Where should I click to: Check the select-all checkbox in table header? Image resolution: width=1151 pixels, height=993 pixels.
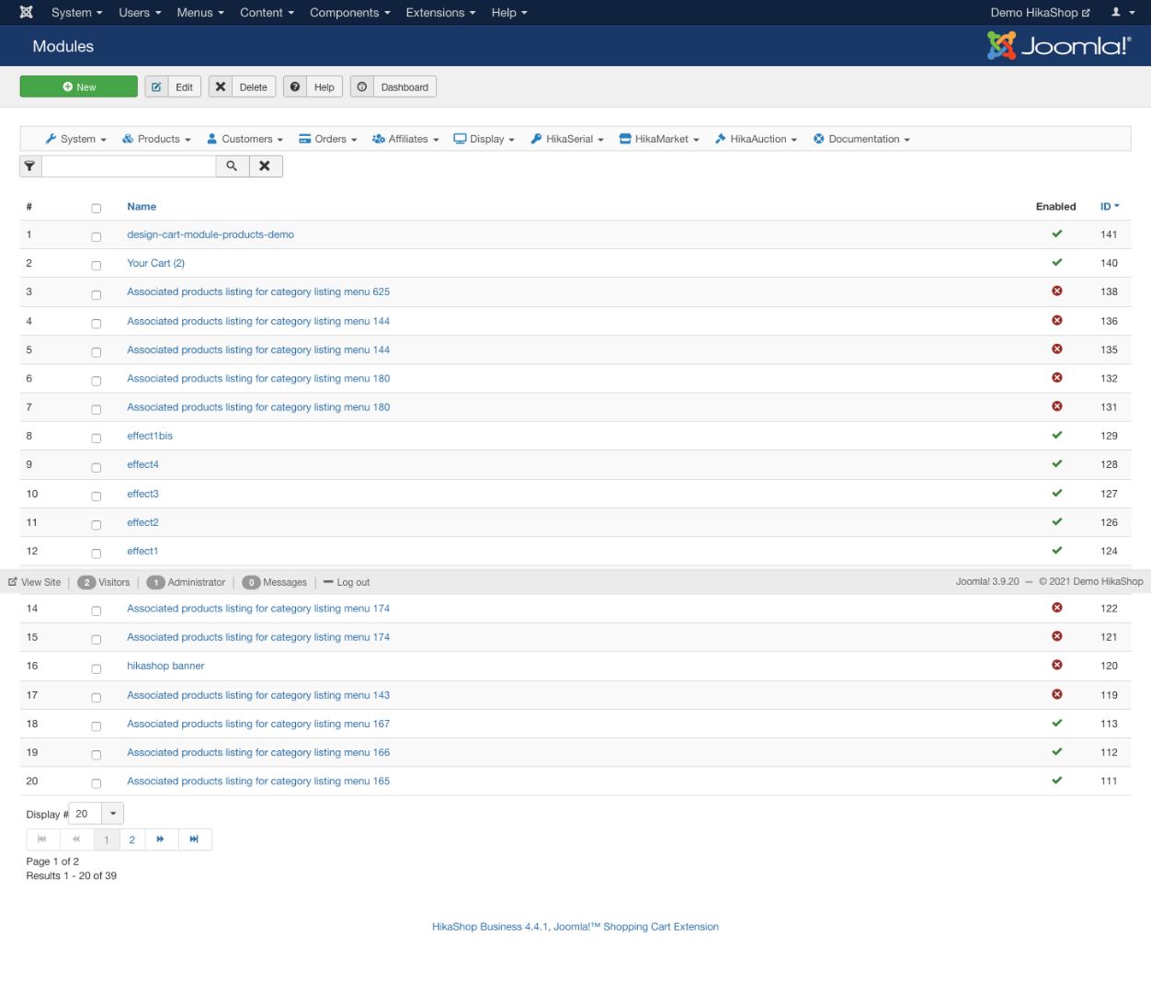pos(97,209)
